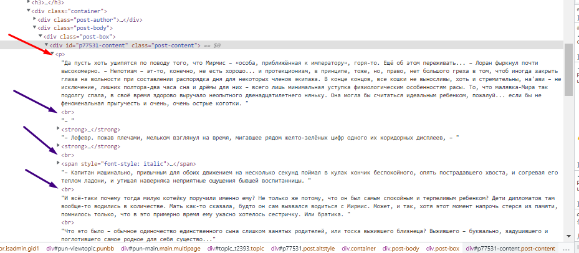Select the div class="post-box" line
The height and width of the screenshot is (253, 579).
(x=79, y=37)
